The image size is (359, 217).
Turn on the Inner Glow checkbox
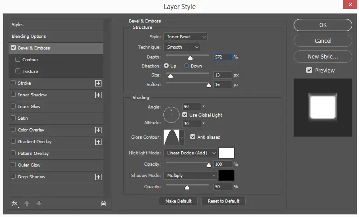(13, 106)
